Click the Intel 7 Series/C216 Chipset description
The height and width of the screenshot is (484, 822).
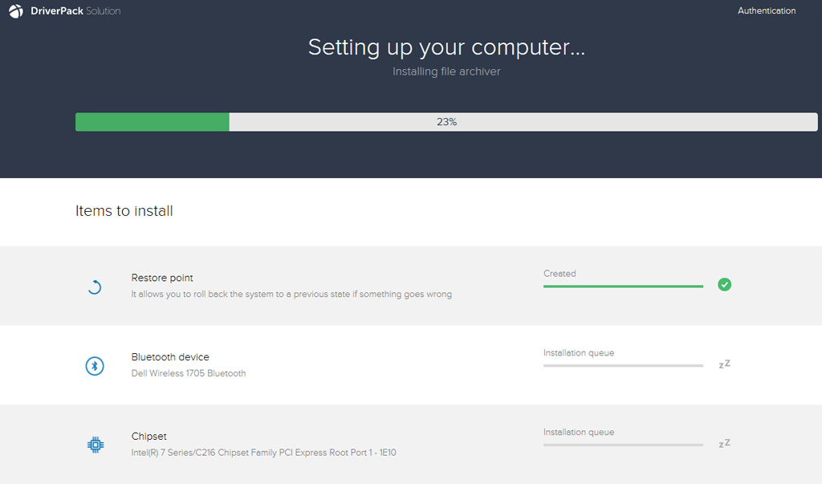click(263, 453)
